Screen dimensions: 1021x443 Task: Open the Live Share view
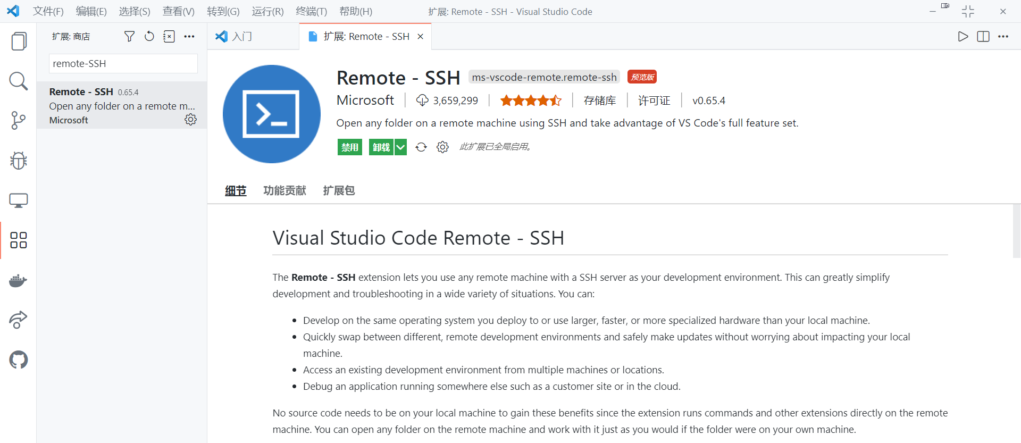pos(19,320)
